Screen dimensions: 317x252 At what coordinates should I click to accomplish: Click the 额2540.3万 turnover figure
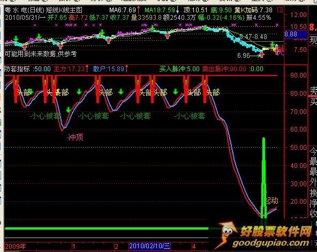(179, 18)
